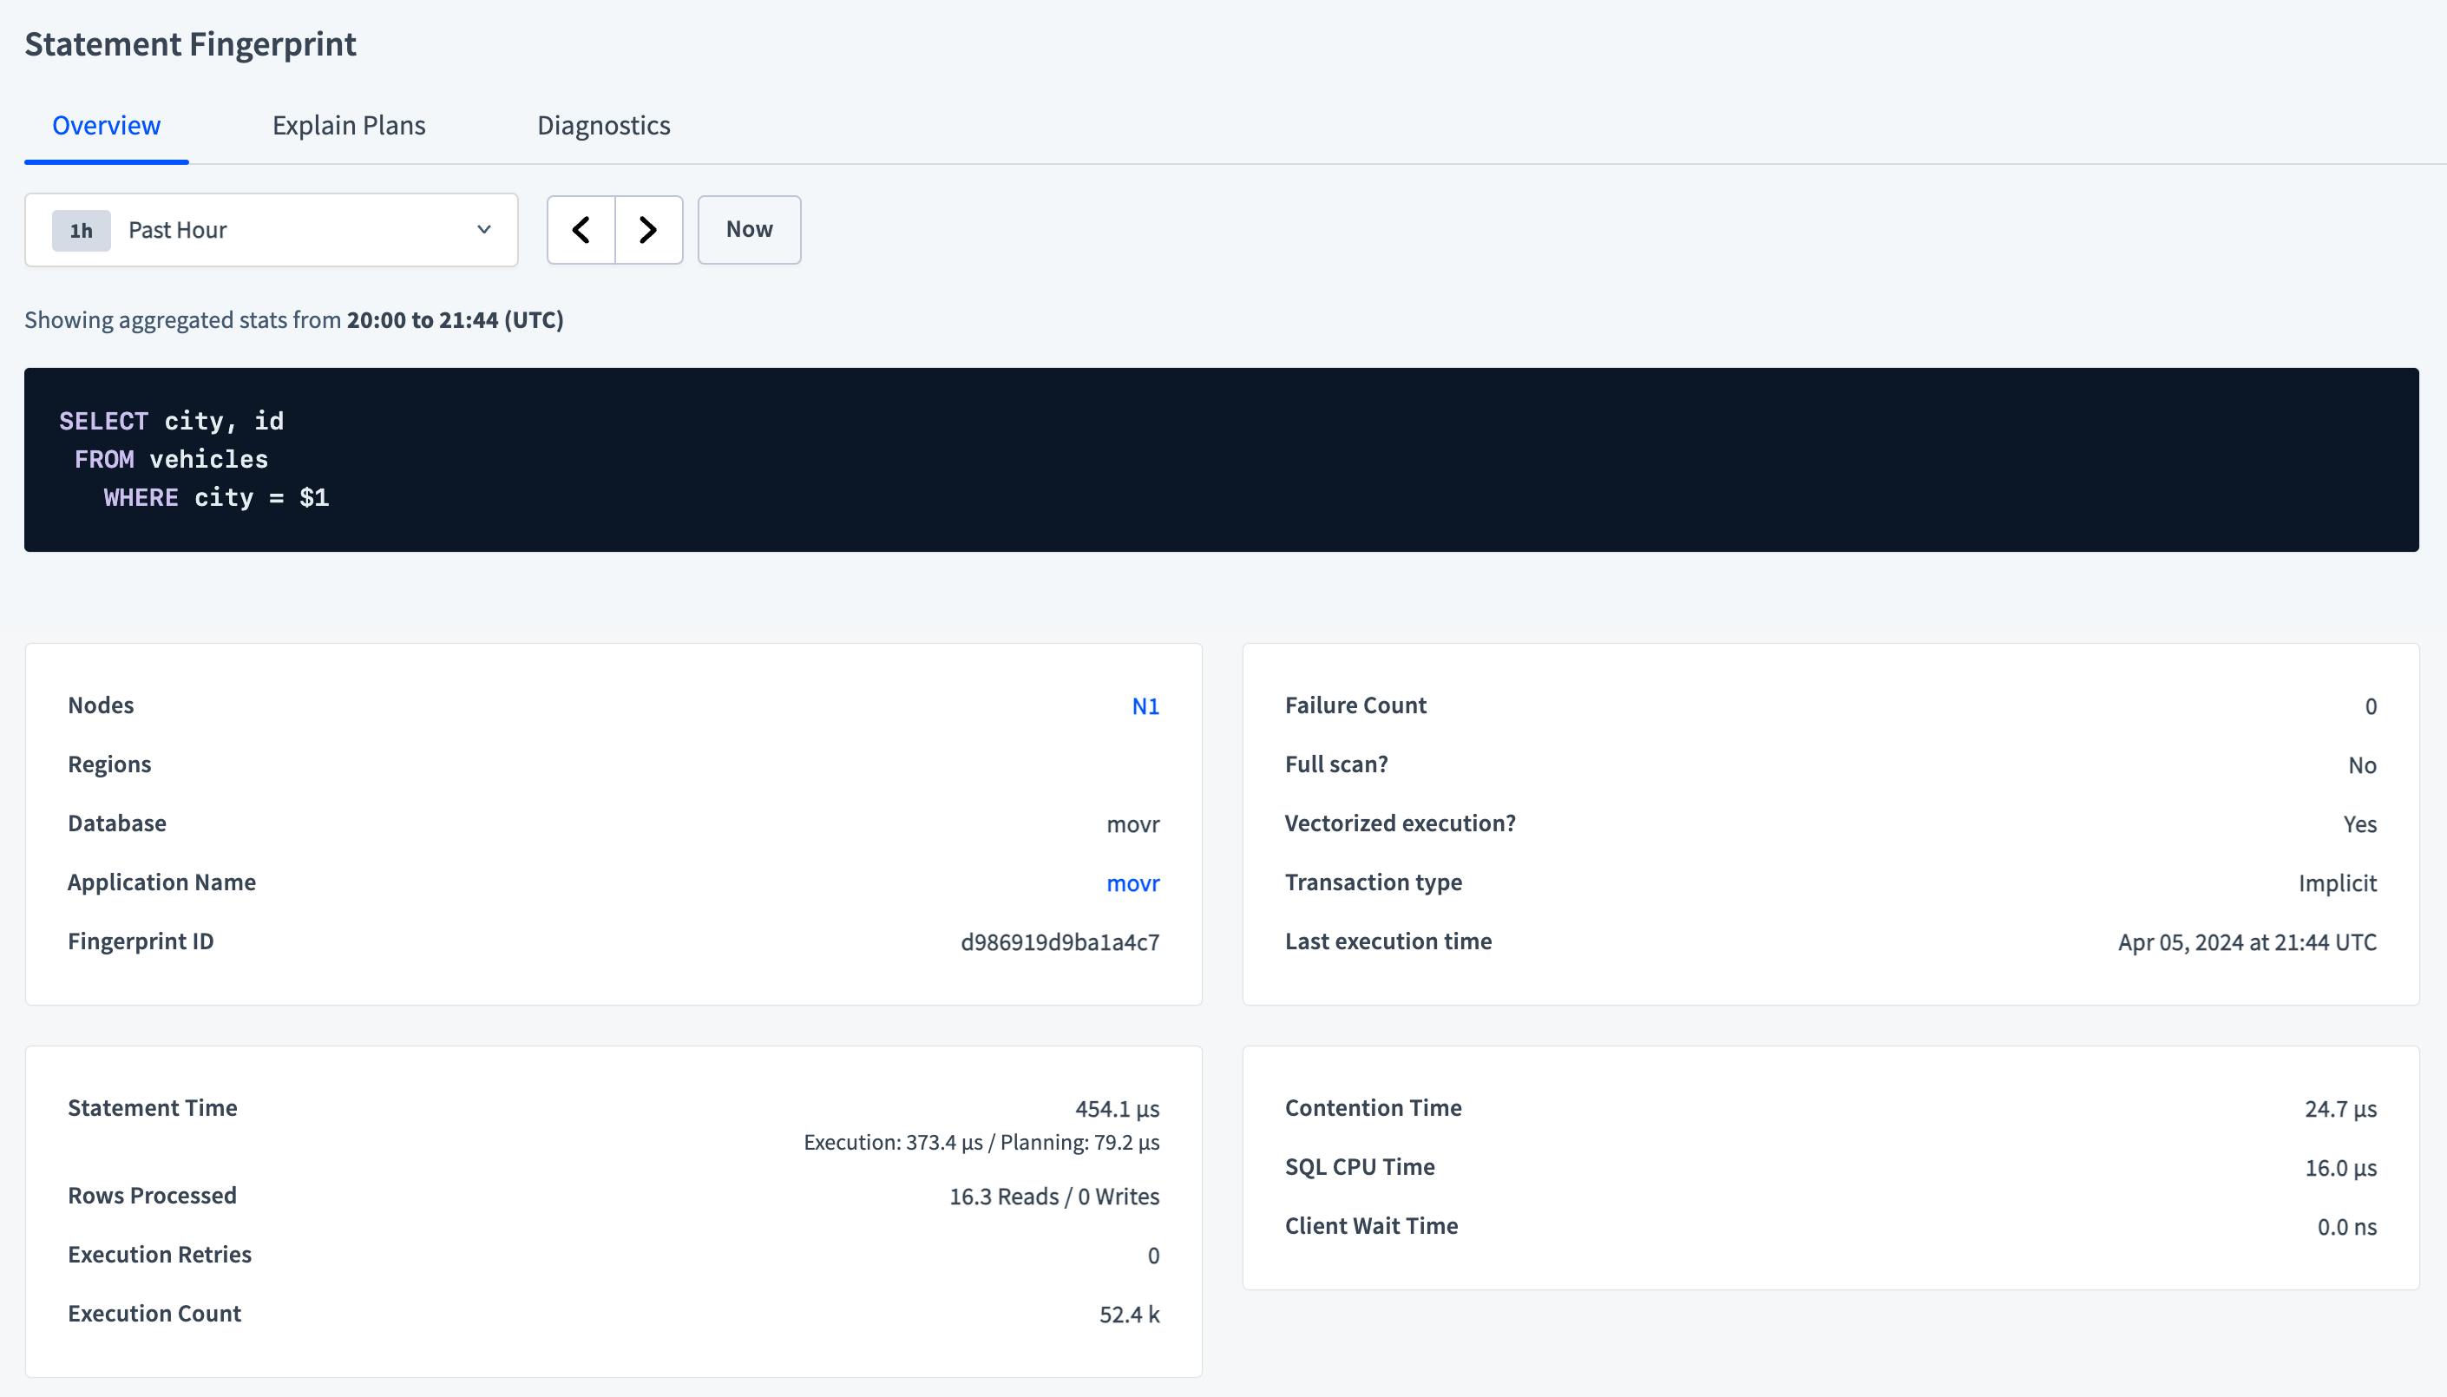
Task: Select the Overview tab
Action: [x=107, y=126]
